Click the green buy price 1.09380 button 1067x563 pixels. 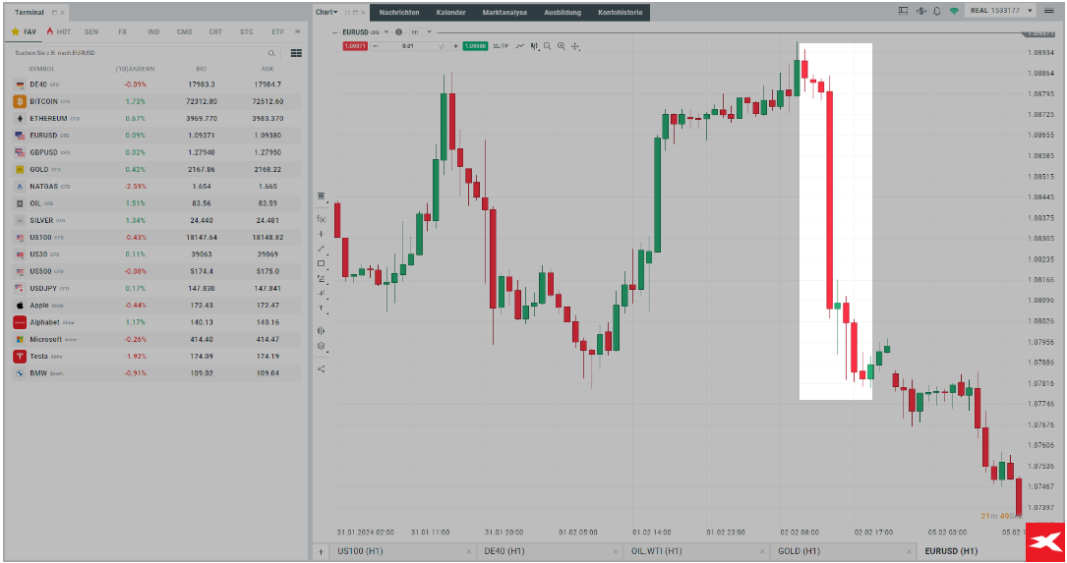click(475, 46)
